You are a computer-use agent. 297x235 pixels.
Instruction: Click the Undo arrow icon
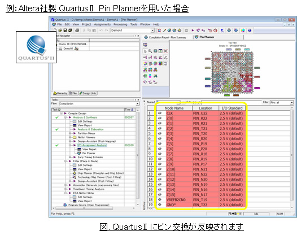101,31
